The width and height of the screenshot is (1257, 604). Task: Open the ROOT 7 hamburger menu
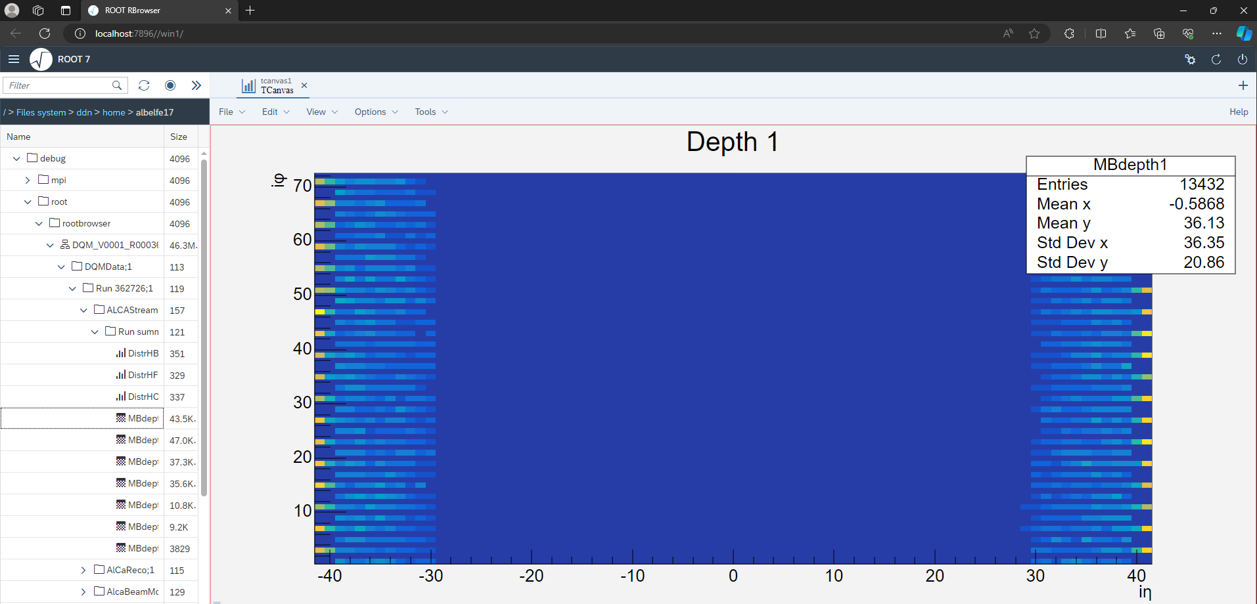14,59
